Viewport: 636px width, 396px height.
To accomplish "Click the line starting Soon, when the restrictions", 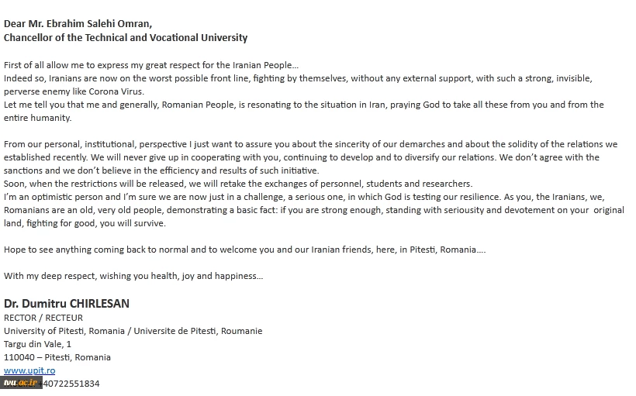I will [238, 184].
